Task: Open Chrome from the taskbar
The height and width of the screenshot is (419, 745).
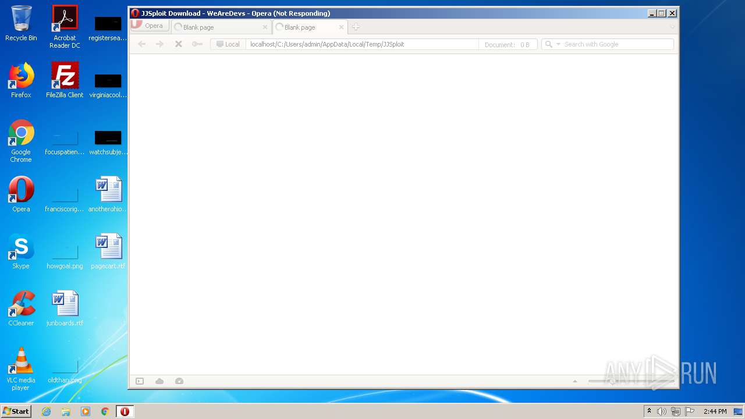Action: (105, 411)
